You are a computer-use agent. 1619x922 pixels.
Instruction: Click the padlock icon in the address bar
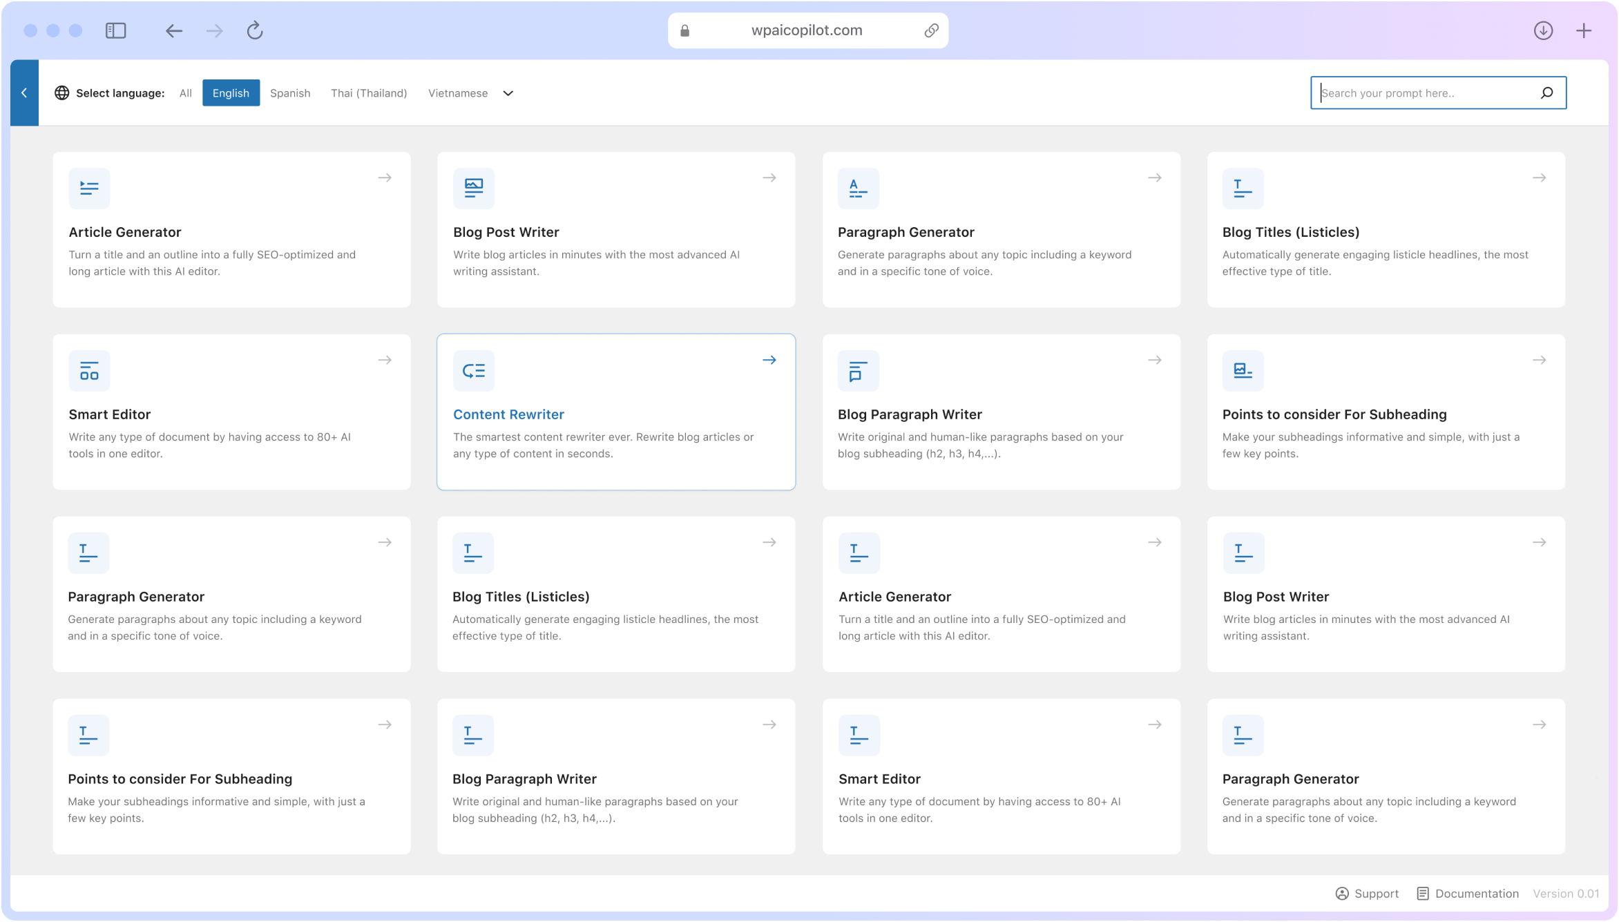click(684, 30)
